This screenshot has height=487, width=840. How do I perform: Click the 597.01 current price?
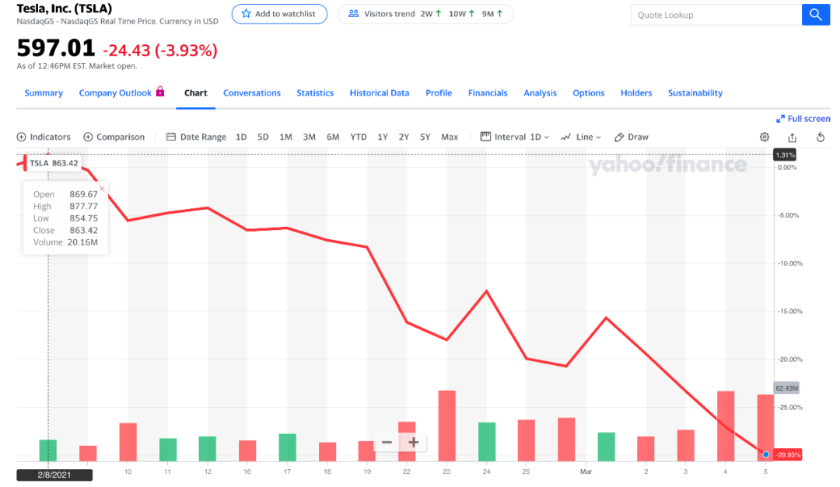pyautogui.click(x=56, y=48)
